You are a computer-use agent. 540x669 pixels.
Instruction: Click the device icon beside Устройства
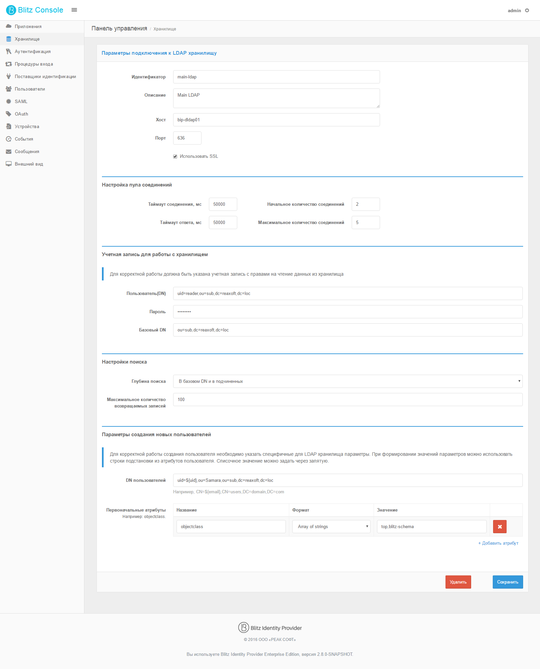click(x=9, y=126)
